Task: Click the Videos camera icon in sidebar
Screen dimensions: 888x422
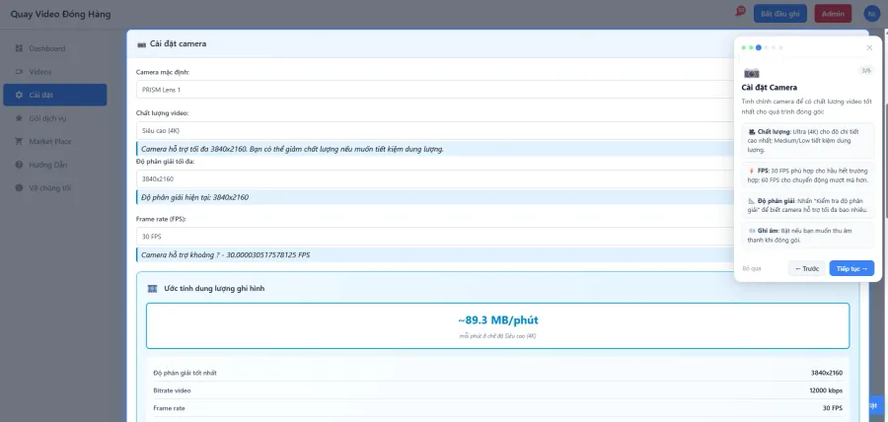Action: tap(19, 72)
